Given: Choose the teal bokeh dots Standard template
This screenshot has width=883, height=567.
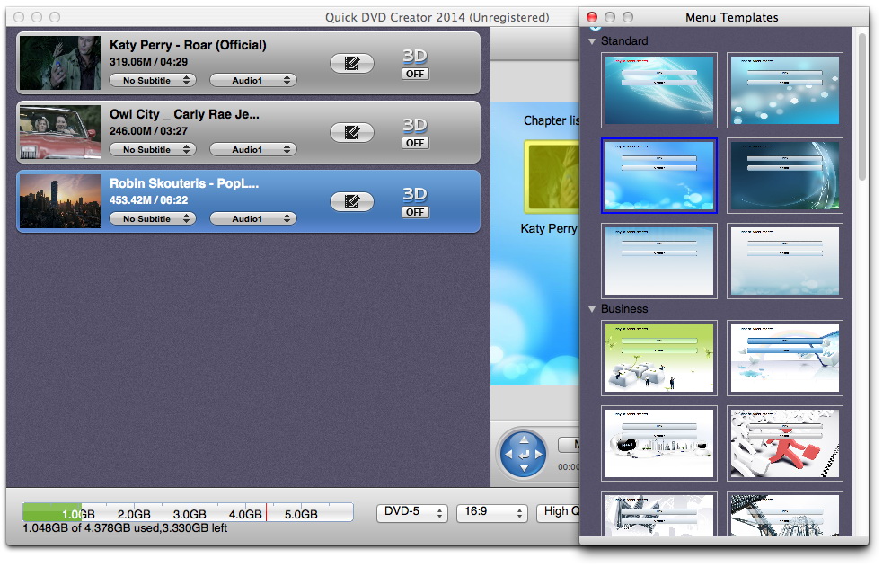Looking at the screenshot, I should pyautogui.click(x=784, y=90).
